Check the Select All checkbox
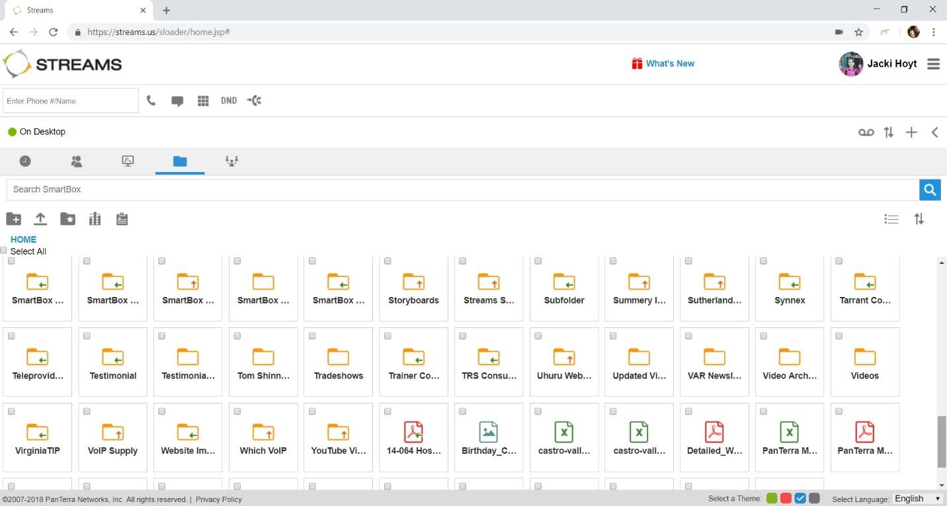This screenshot has width=947, height=506. tap(3, 251)
